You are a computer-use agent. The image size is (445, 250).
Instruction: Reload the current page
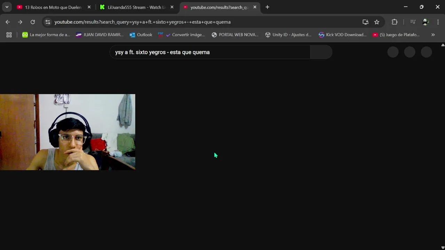click(33, 22)
